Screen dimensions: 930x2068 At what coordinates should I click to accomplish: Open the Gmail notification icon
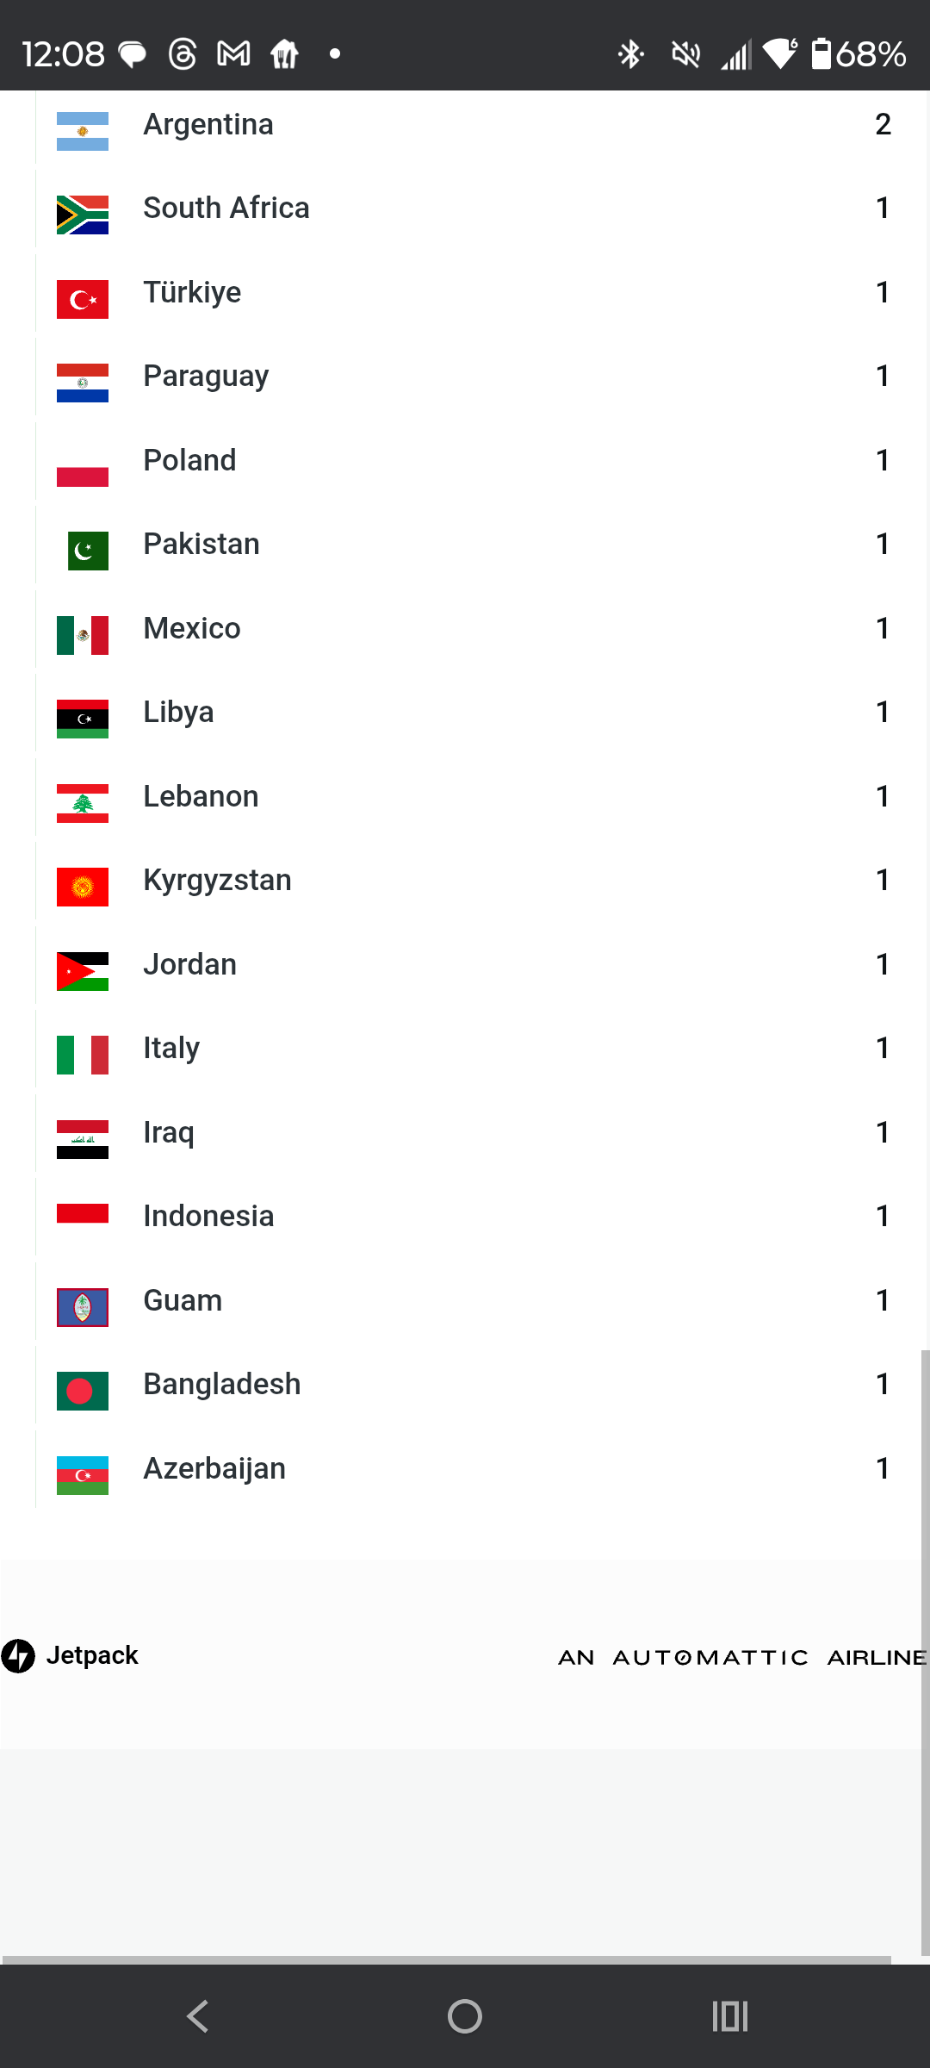click(x=233, y=54)
